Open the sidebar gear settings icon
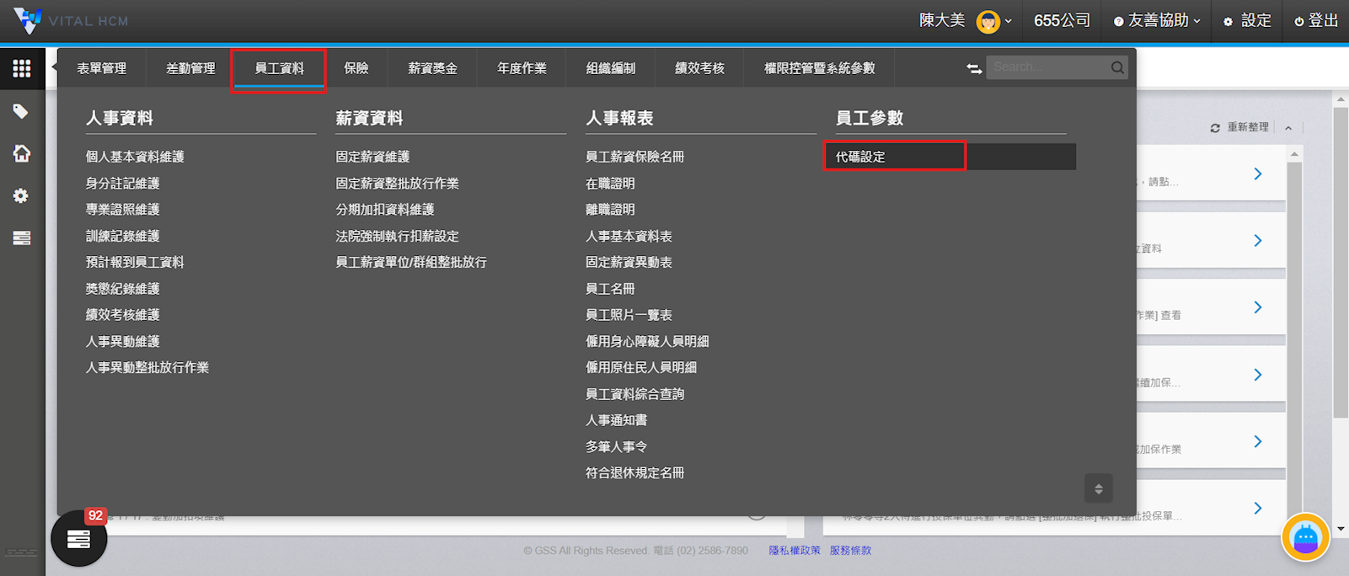 (x=21, y=195)
